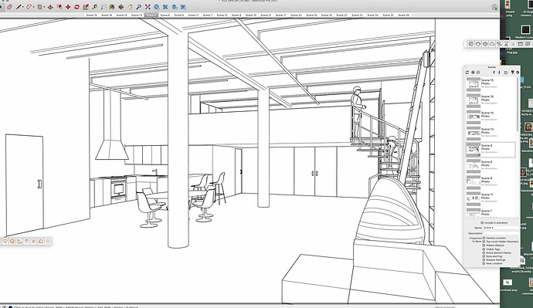The width and height of the screenshot is (533, 308).
Task: Open the Line tool dropdown arrow
Action: (x=22, y=7)
